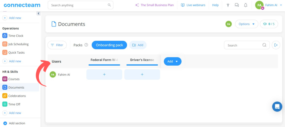Expand the Options dropdown
Viewport: 285px width, 127px height.
click(x=246, y=24)
